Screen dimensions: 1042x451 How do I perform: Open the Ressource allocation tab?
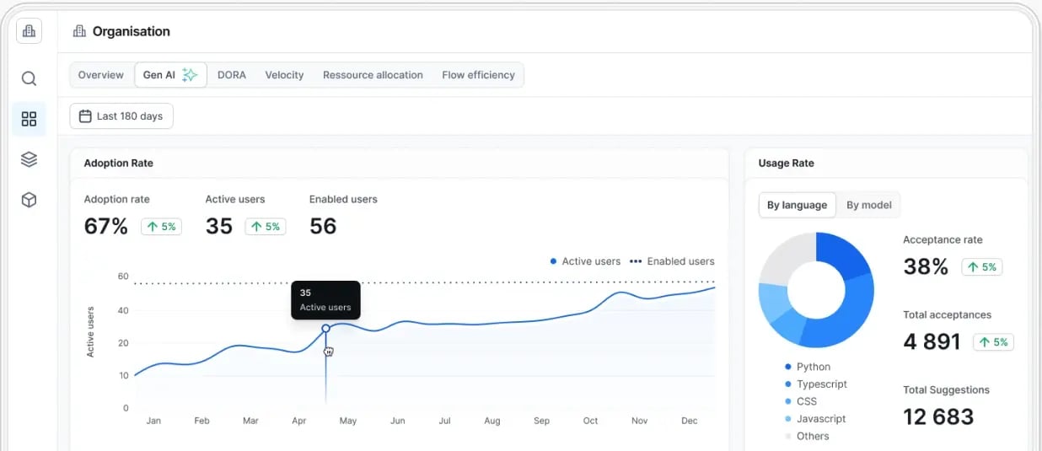(x=373, y=75)
